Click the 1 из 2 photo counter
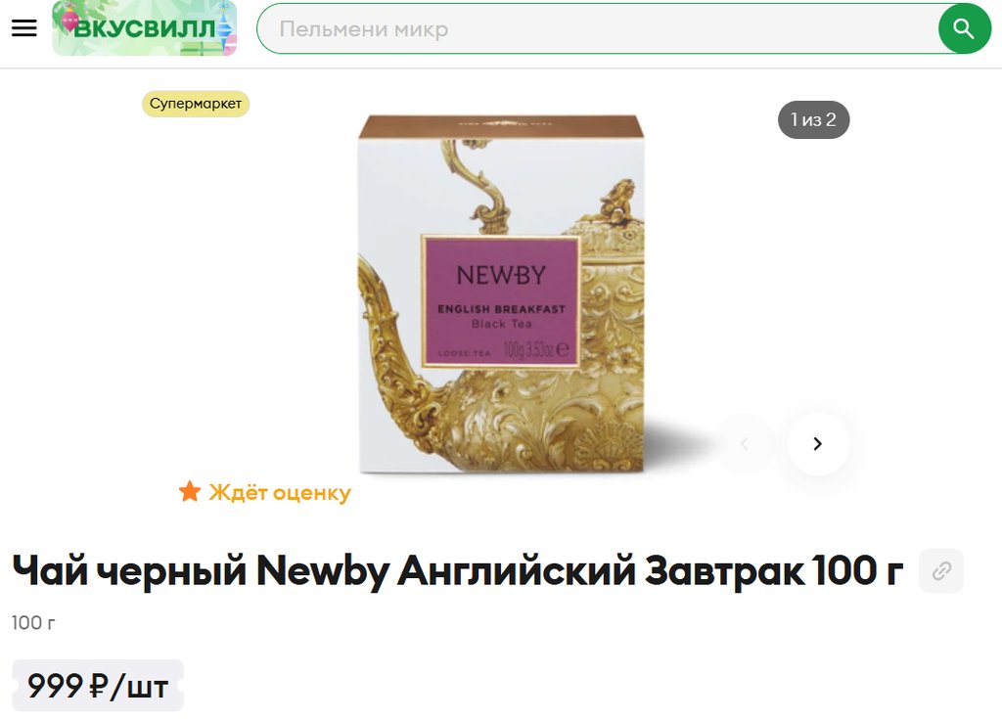 tap(813, 119)
